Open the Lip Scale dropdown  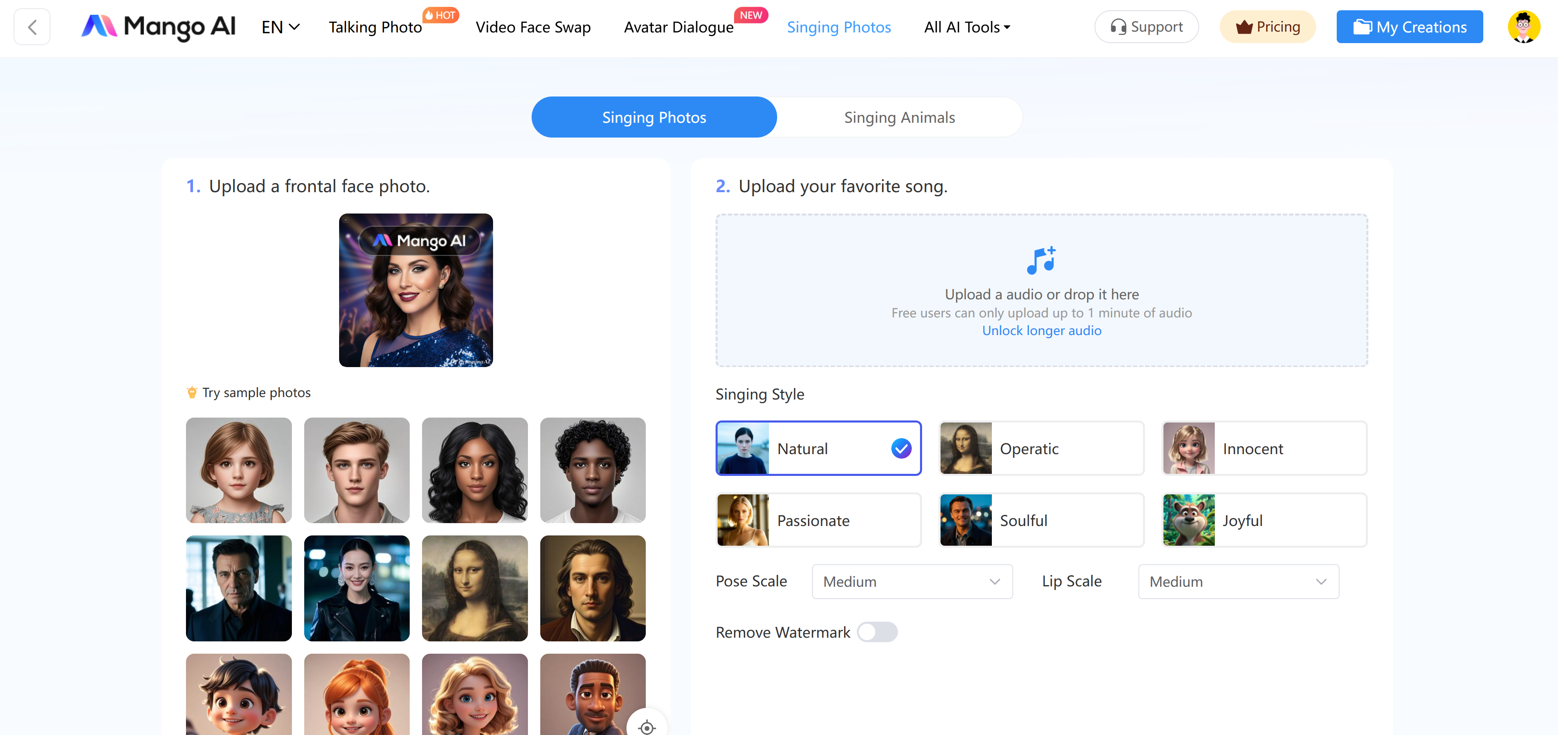1238,581
